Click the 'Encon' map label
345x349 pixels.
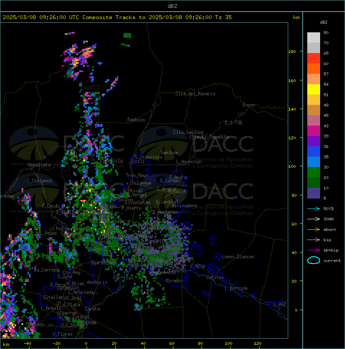tap(249, 105)
